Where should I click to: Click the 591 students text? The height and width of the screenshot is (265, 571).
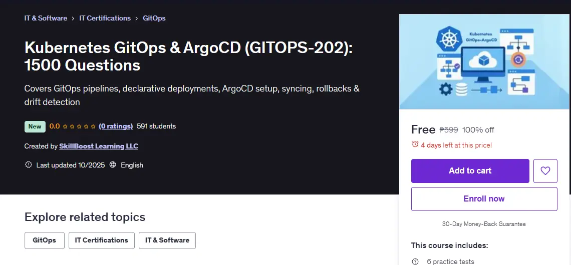[156, 126]
